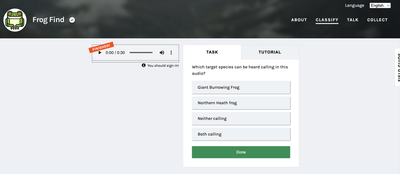Switch to the Tutorial tab
This screenshot has width=400, height=174.
point(270,52)
